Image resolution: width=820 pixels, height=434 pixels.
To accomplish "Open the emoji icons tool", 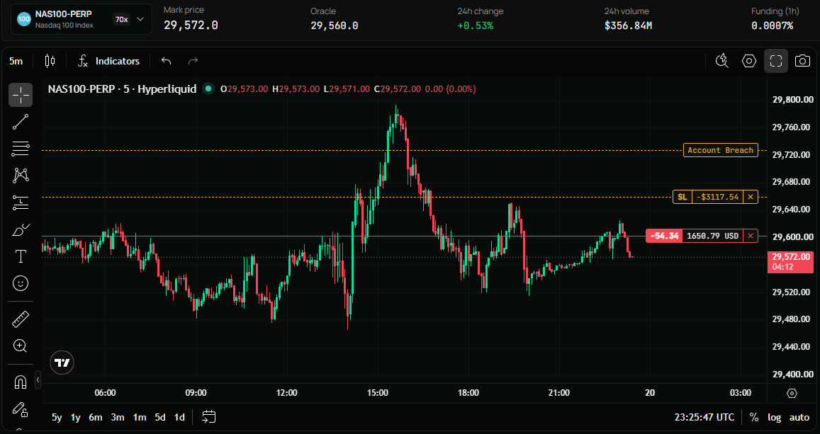I will 21,283.
